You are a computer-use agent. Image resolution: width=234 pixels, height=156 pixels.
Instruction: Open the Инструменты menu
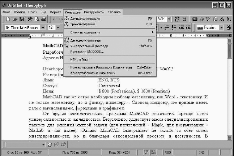click(95, 12)
